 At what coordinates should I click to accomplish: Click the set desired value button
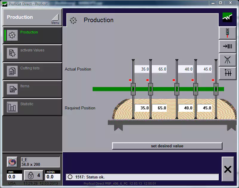(167, 146)
